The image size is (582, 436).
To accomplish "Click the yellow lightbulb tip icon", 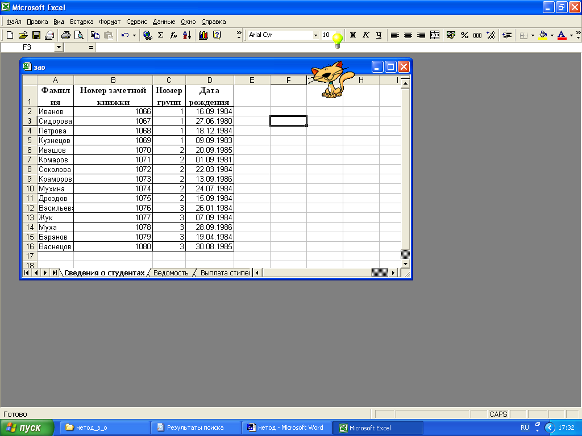I will (338, 40).
